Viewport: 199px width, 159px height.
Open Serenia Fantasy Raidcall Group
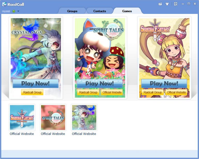tap(153, 92)
